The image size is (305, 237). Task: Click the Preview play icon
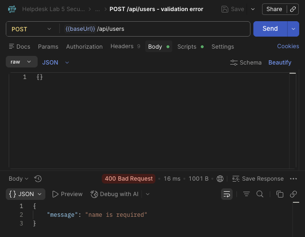click(55, 194)
